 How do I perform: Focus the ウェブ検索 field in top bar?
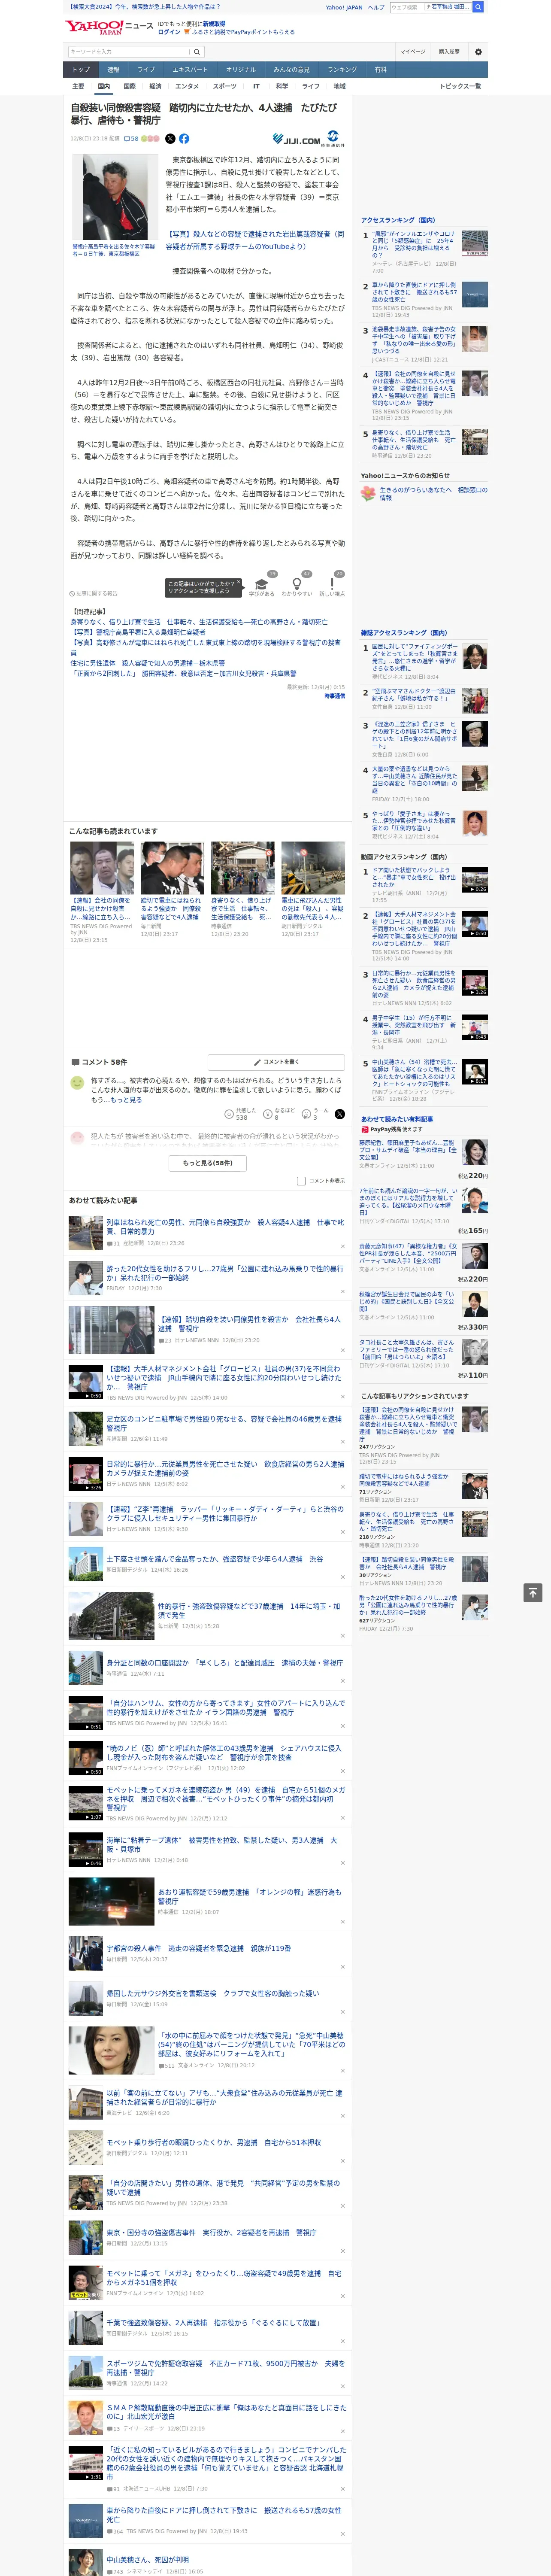point(407,7)
